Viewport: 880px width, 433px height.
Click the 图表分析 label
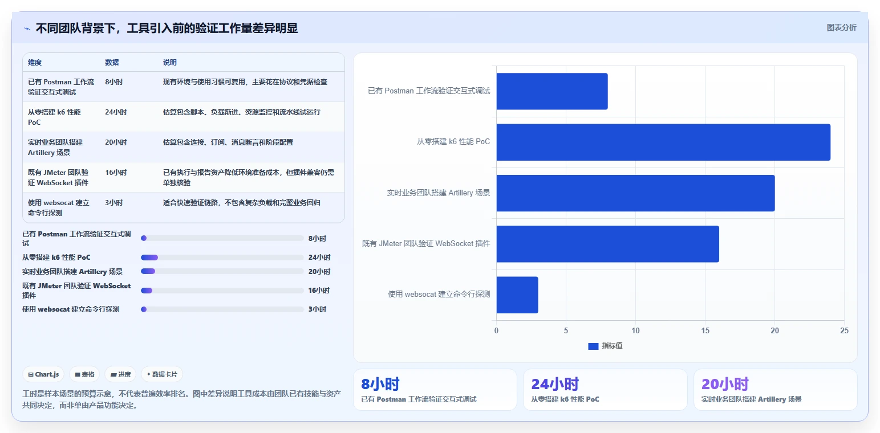click(841, 27)
